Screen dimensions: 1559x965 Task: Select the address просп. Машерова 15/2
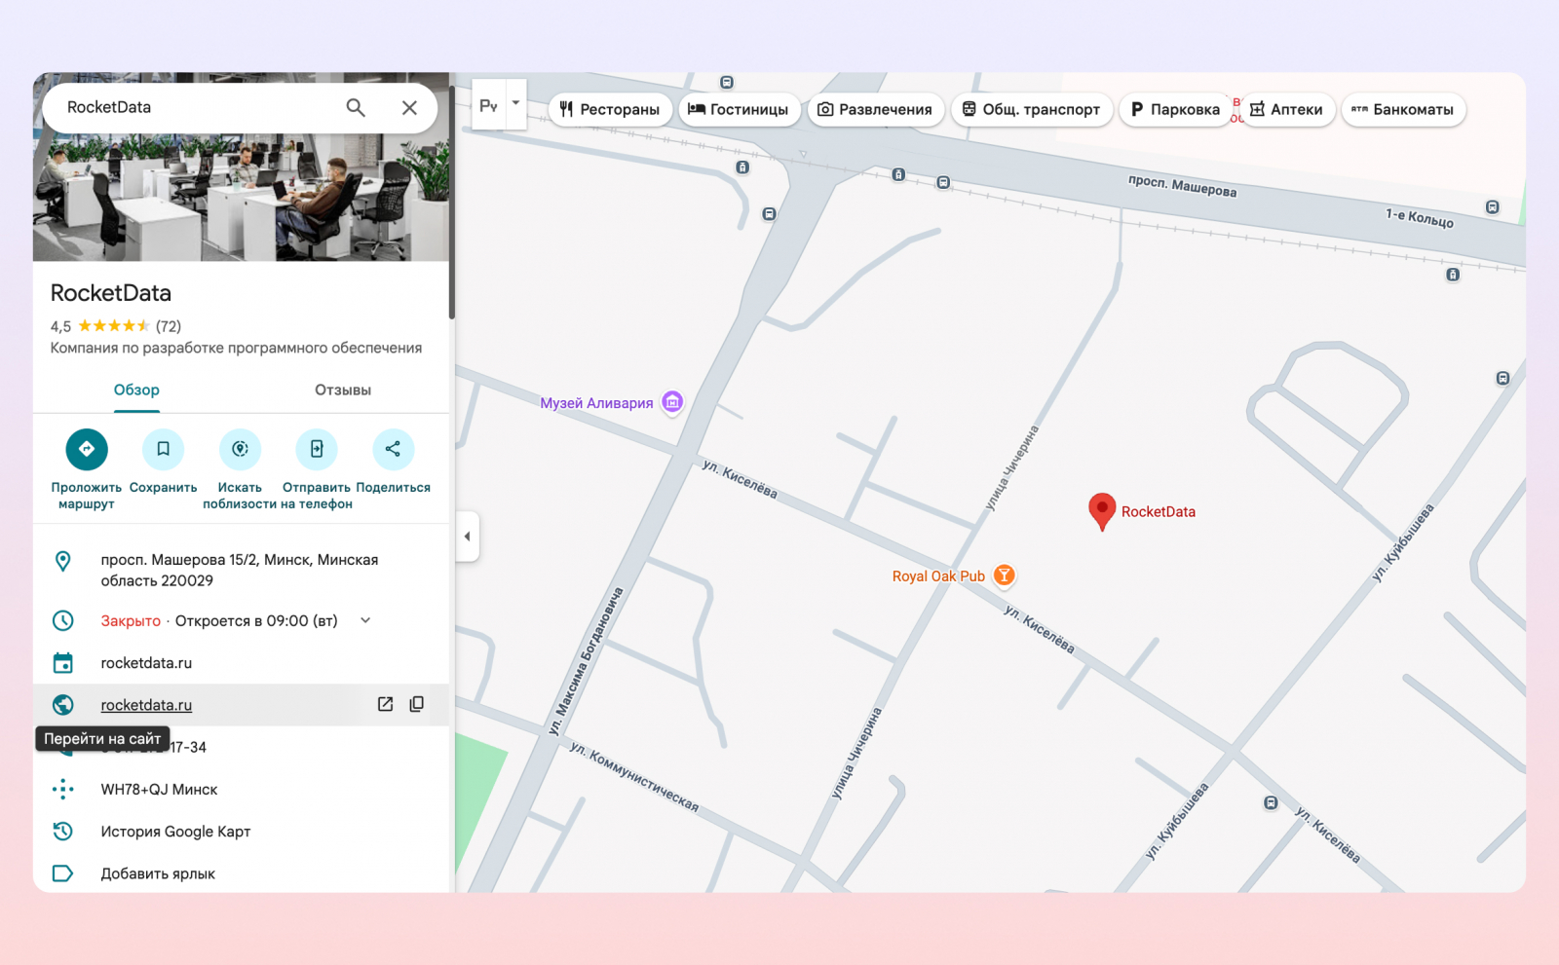point(240,571)
